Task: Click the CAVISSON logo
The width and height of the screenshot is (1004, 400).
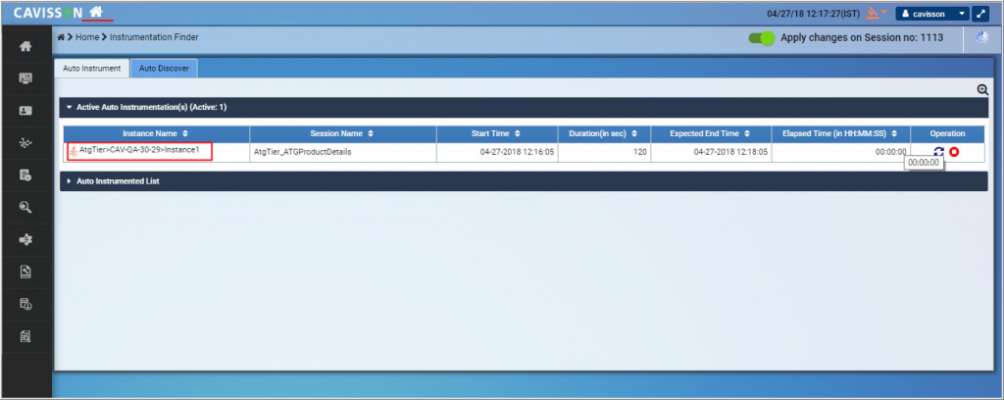Action: 48,12
